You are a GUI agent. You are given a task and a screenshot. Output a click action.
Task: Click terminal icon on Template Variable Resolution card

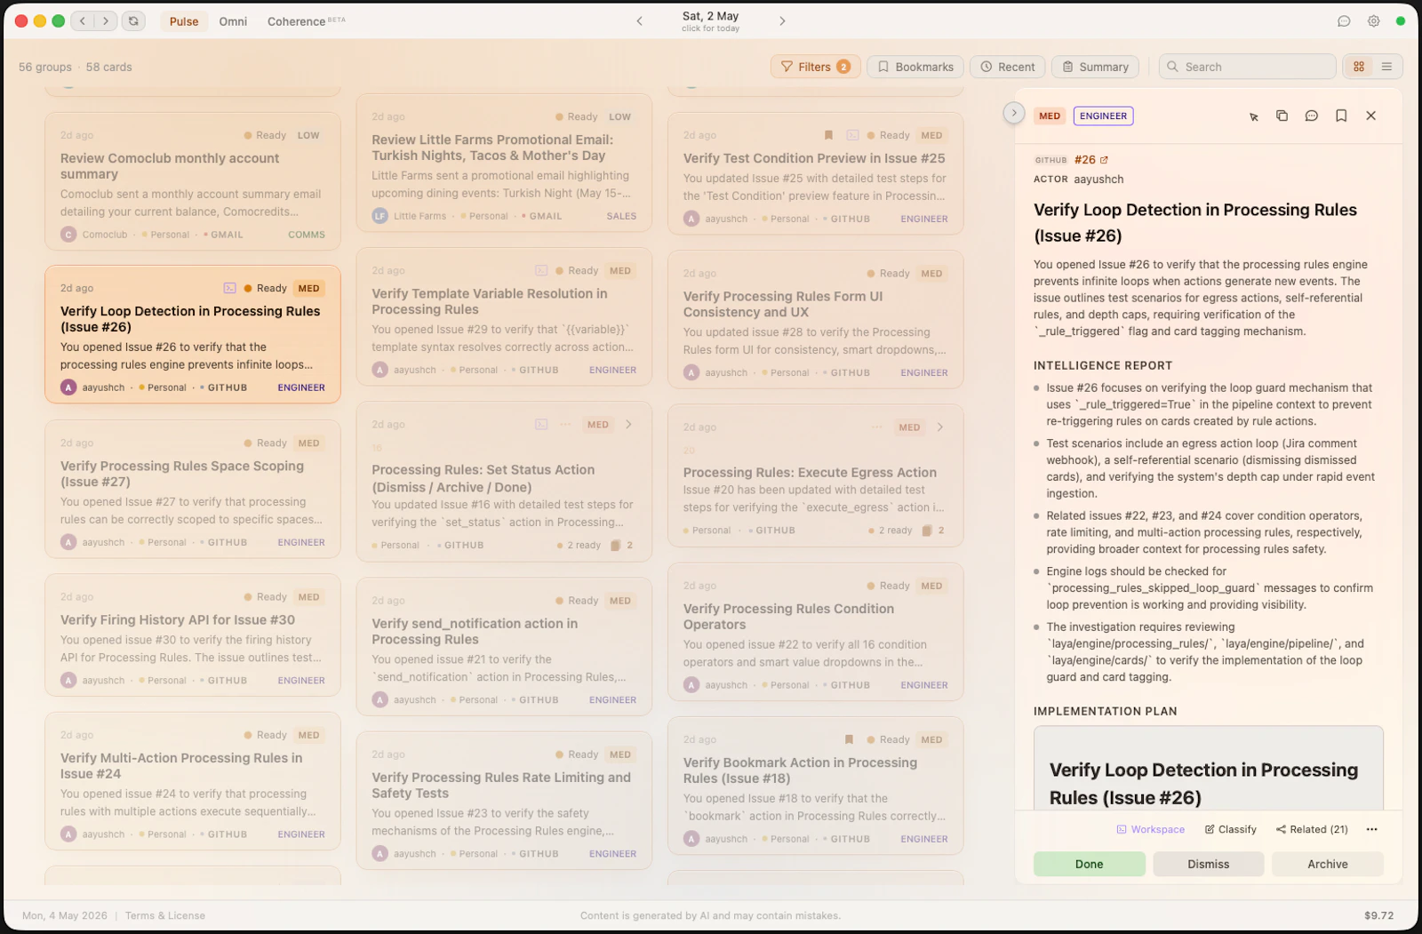point(541,270)
